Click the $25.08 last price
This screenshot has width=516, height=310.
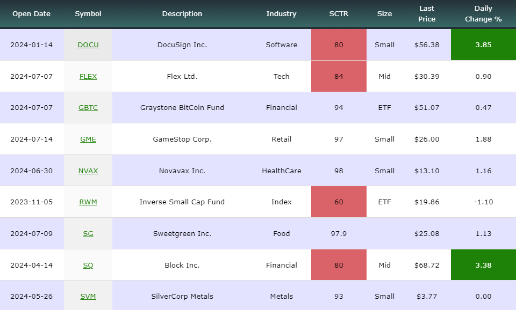pos(427,233)
